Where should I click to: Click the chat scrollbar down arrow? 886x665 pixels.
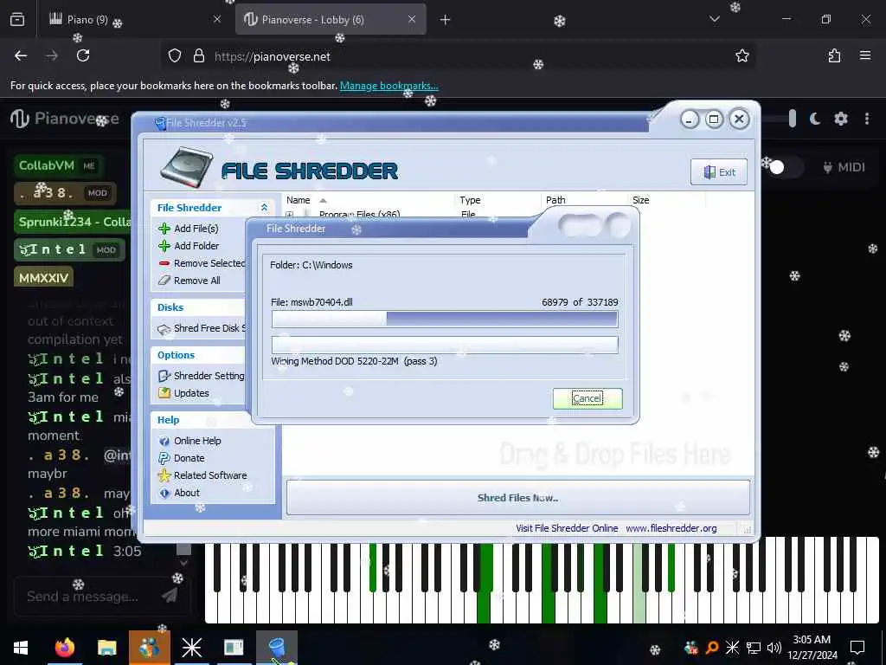[x=183, y=563]
